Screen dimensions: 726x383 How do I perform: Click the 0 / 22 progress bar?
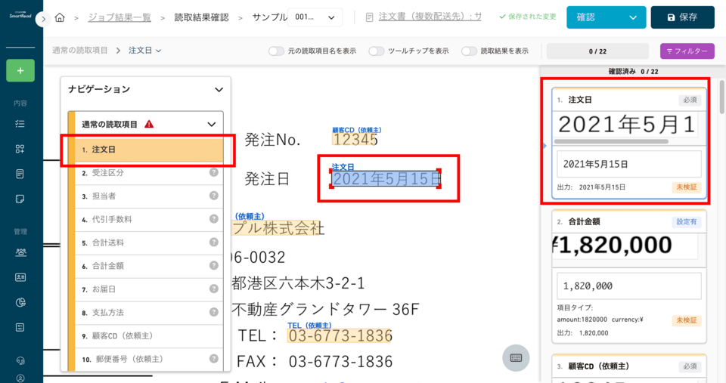[x=597, y=51]
